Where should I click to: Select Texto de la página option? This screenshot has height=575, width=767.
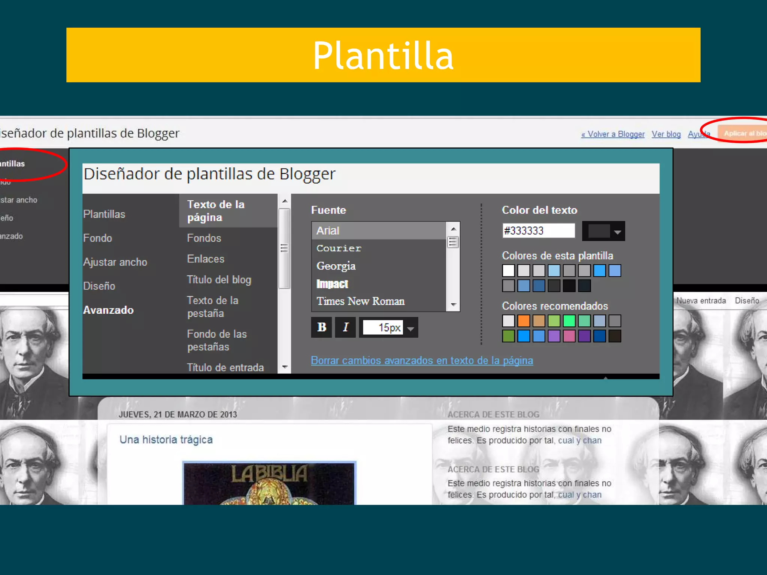(228, 211)
